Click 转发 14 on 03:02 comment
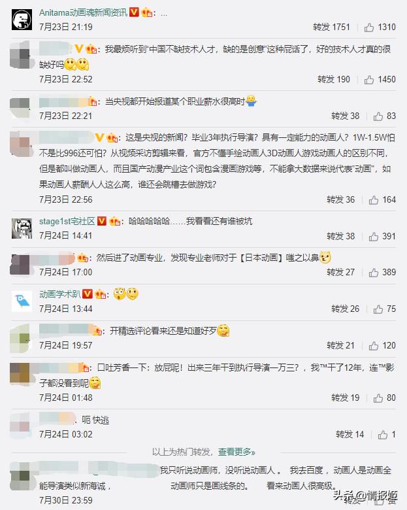This screenshot has height=510, width=407. (350, 434)
